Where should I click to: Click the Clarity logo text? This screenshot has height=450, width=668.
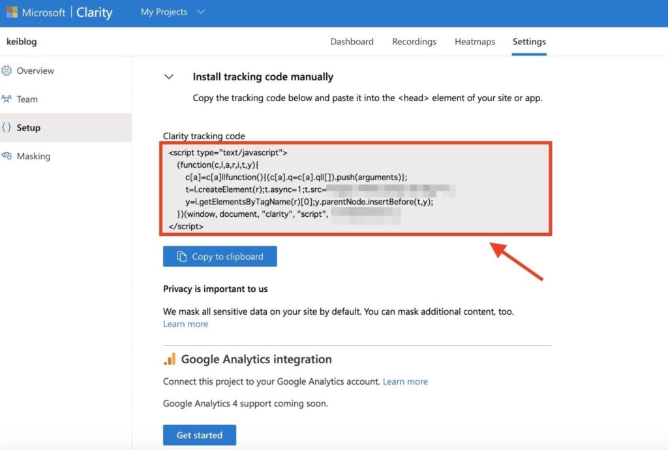(x=94, y=12)
